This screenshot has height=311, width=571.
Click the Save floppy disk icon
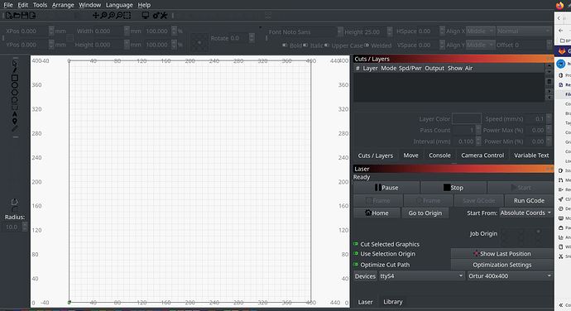[x=25, y=15]
